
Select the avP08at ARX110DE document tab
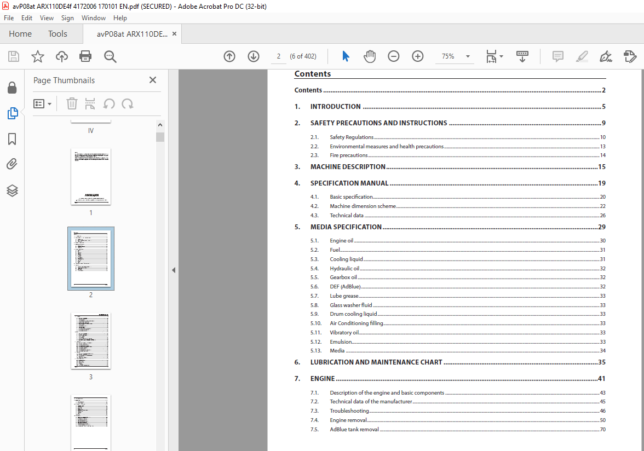point(132,34)
